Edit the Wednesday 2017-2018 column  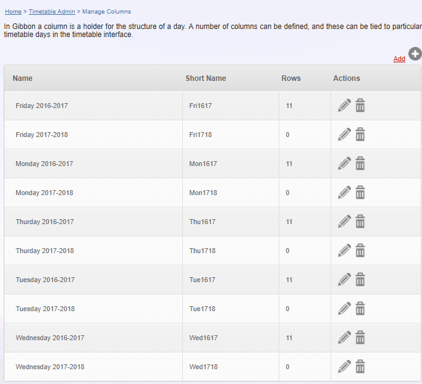pos(344,367)
